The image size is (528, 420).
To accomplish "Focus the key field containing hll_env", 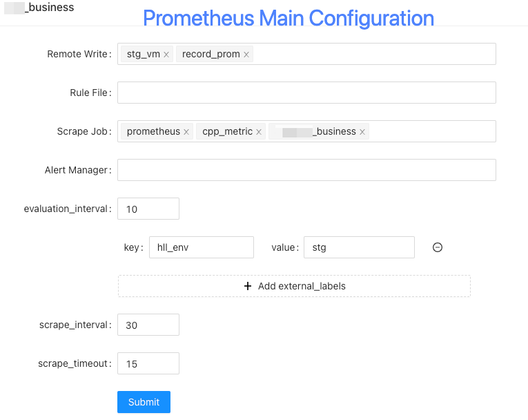I will (x=202, y=247).
